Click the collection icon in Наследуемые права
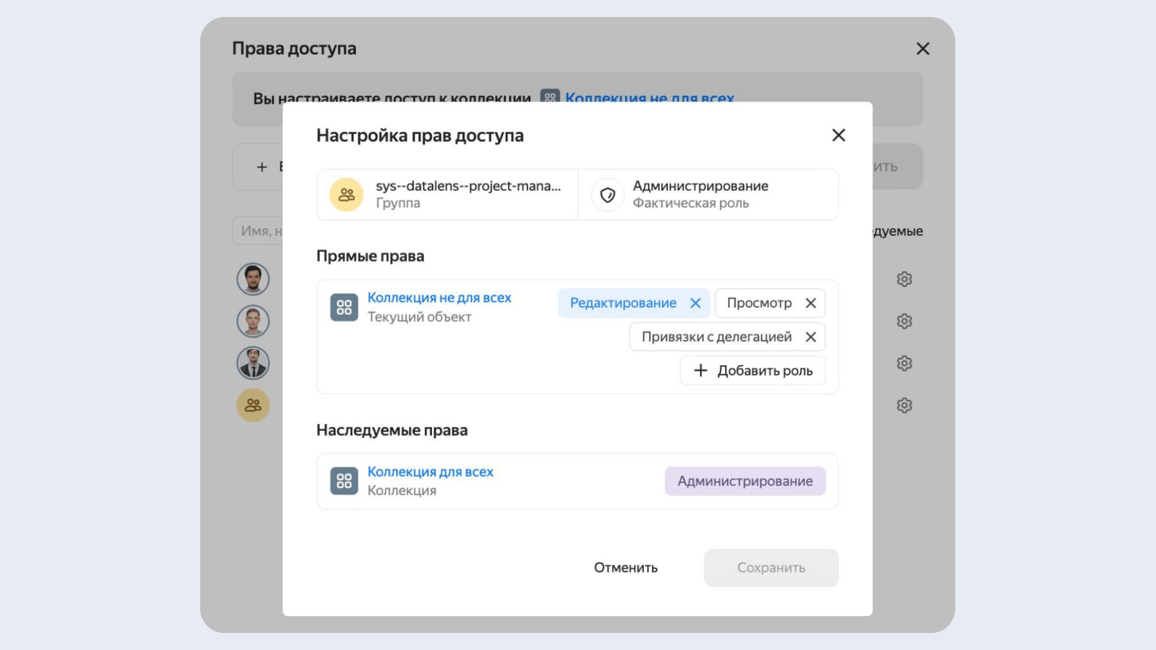 tap(344, 481)
